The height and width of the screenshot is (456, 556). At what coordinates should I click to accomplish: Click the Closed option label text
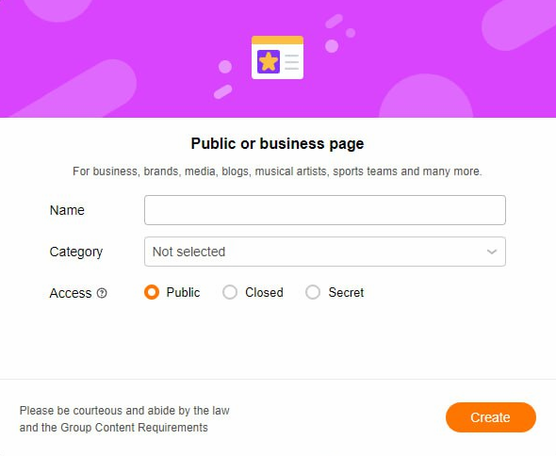(264, 292)
